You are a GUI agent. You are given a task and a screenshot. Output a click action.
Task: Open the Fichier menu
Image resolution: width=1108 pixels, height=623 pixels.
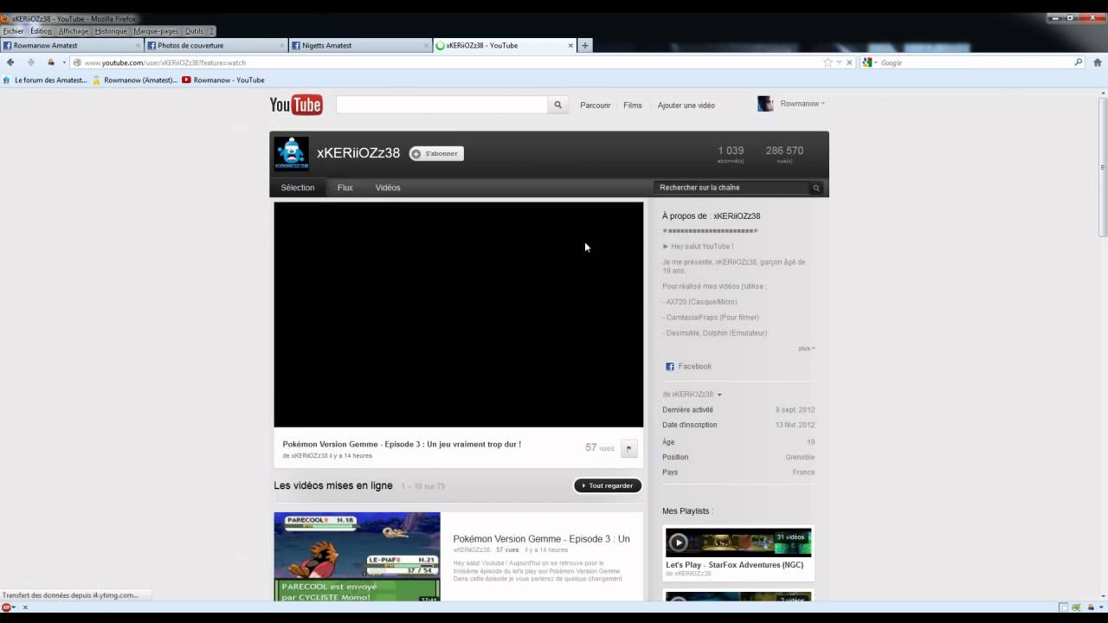coord(13,31)
